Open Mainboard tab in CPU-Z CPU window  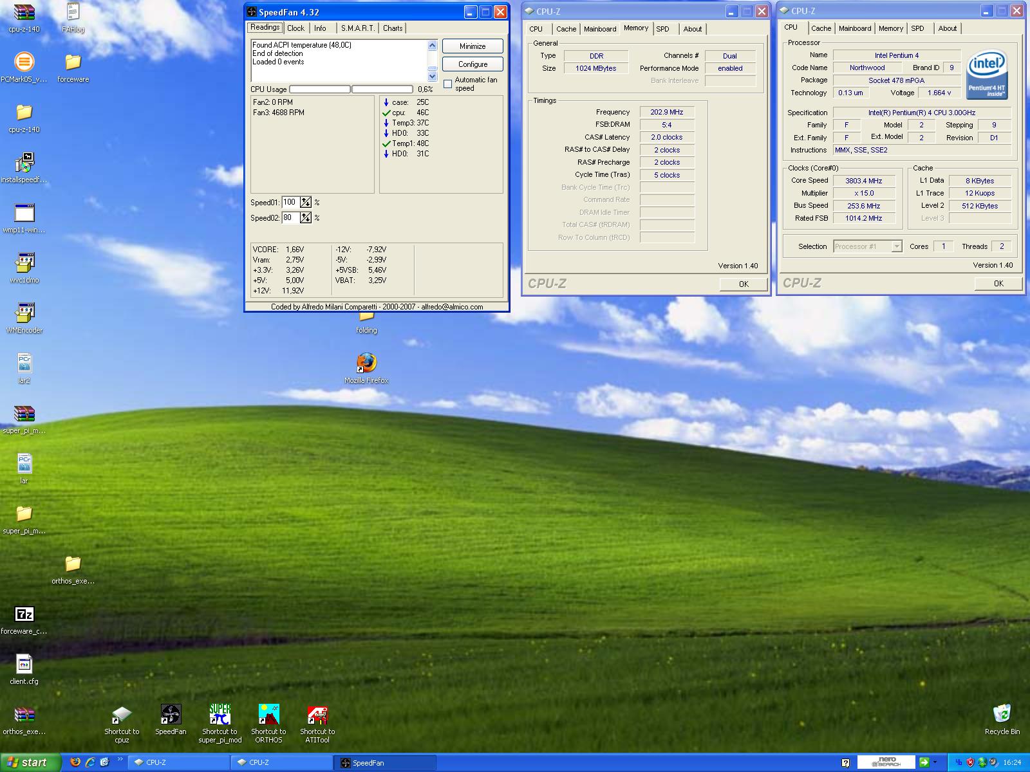[855, 28]
